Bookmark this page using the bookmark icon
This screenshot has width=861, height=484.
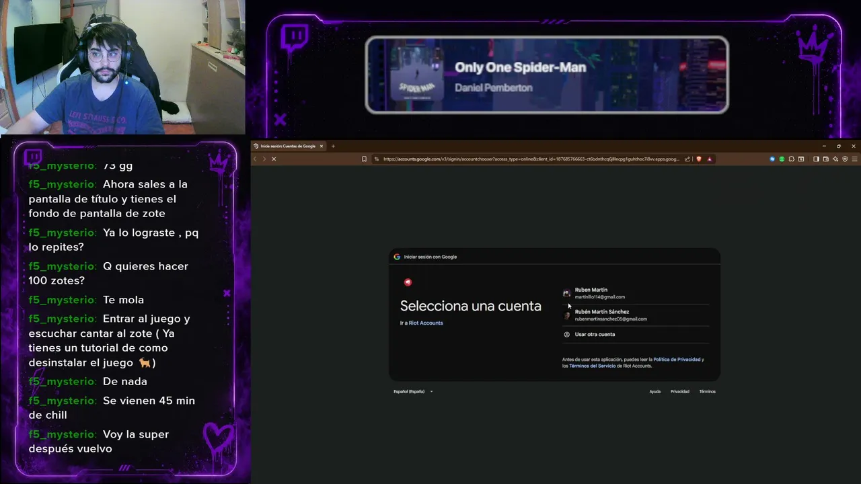click(364, 159)
